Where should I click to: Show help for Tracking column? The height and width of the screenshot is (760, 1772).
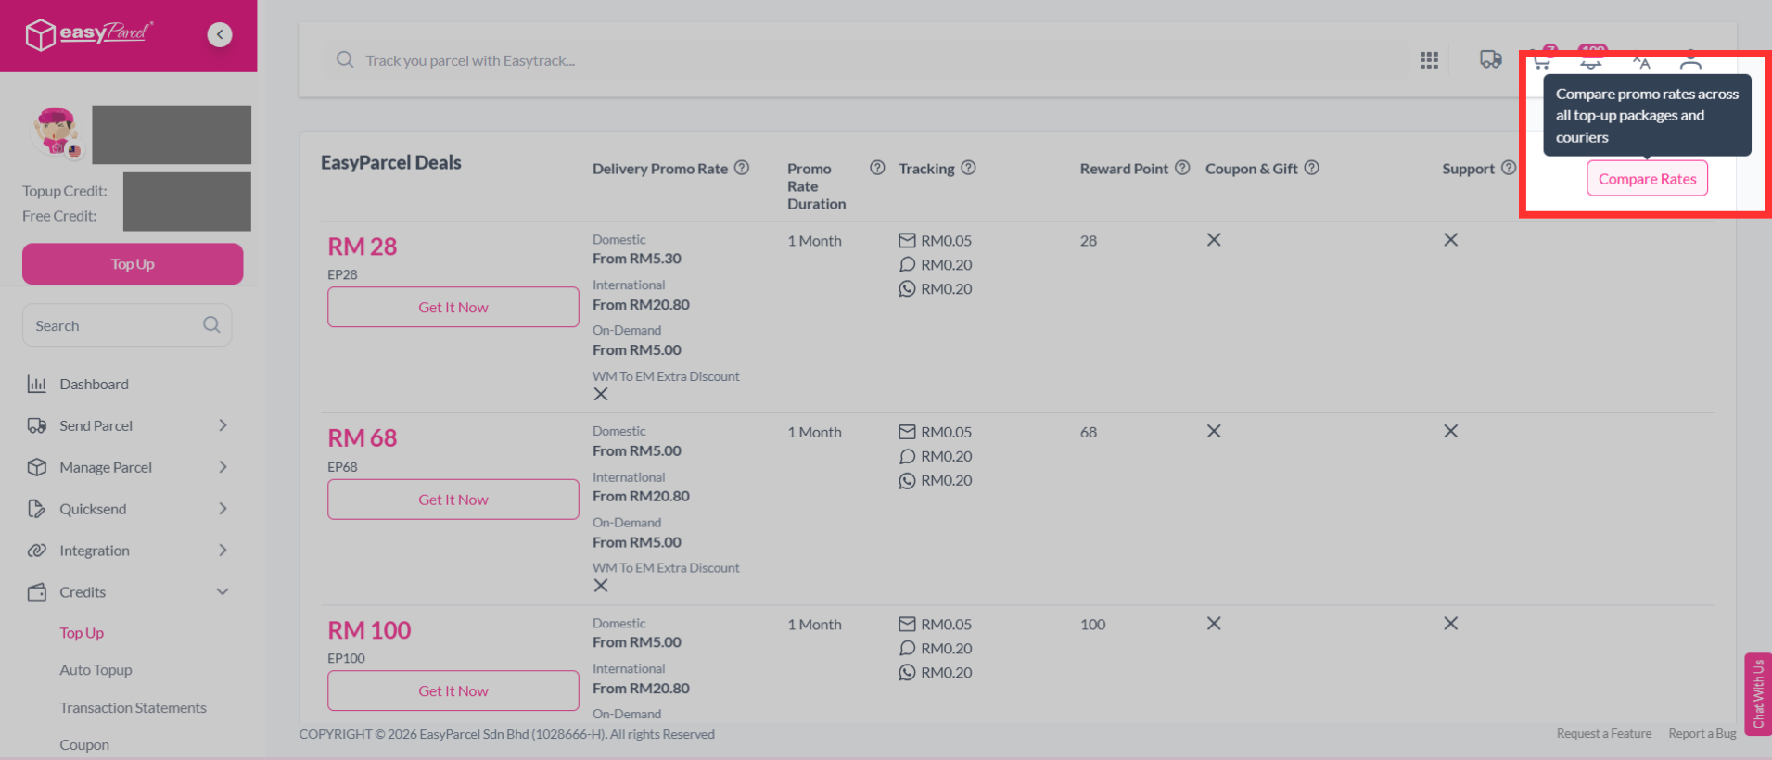click(968, 168)
